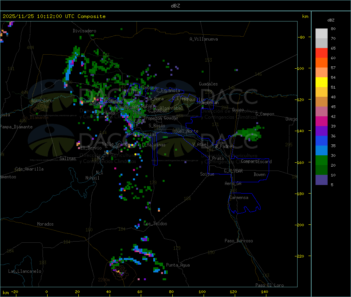Screen dimensions: 351x297
Task: Click the Atuel_Norte label
Action: coord(185,131)
